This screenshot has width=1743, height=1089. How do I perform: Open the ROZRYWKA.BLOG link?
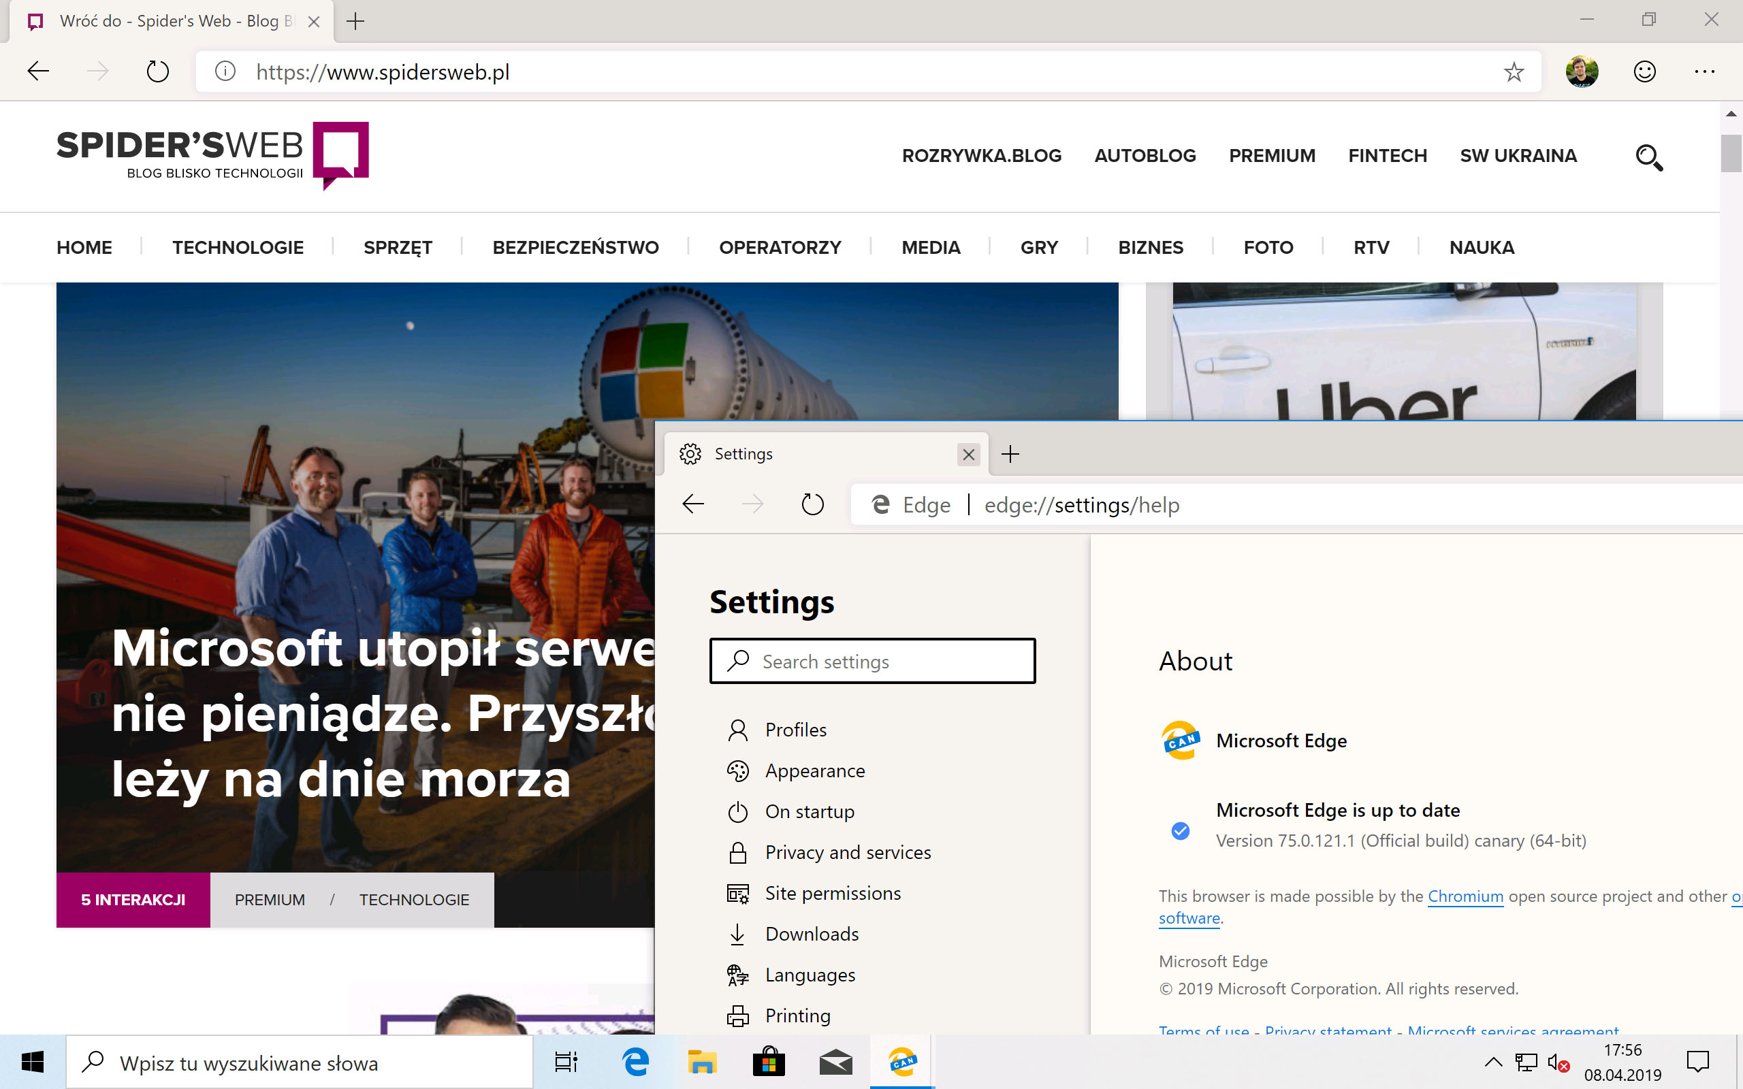click(x=982, y=156)
